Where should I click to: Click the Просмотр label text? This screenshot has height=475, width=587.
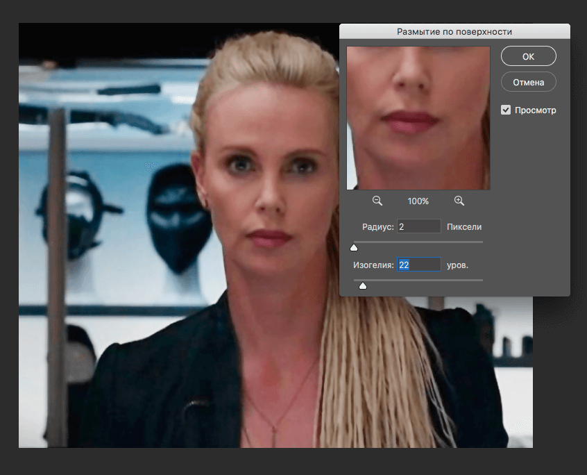point(535,110)
